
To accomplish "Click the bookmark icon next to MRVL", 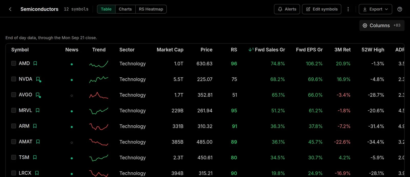I will coord(38,110).
